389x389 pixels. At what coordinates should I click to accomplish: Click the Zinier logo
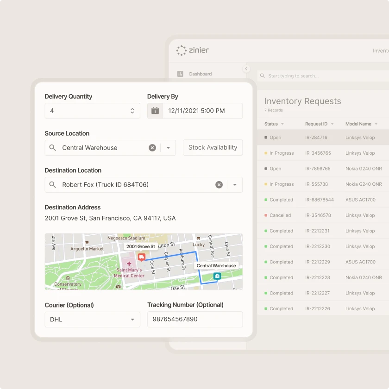tap(193, 50)
